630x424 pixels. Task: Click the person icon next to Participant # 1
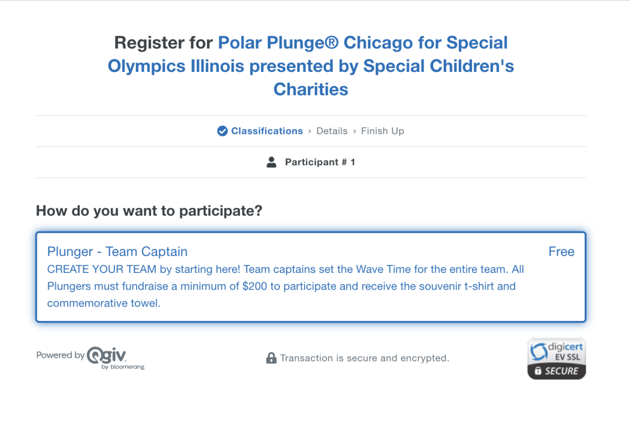point(271,162)
